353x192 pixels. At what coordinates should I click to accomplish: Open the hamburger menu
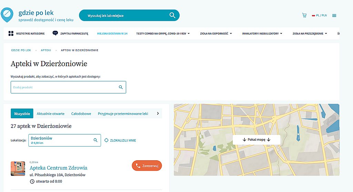click(334, 16)
